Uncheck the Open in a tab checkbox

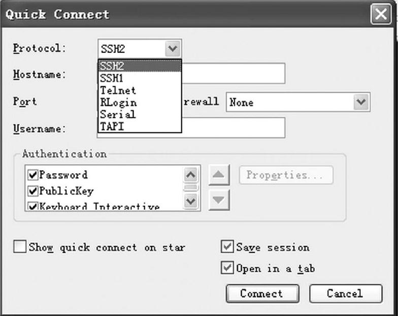coord(227,268)
